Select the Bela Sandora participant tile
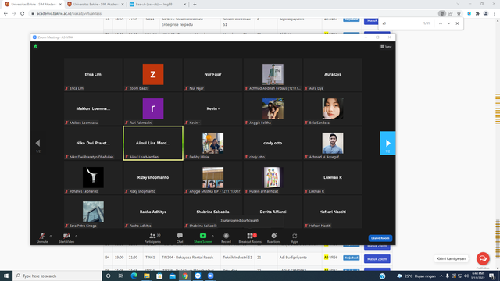Screen dimensions: 500x281 point(333,109)
